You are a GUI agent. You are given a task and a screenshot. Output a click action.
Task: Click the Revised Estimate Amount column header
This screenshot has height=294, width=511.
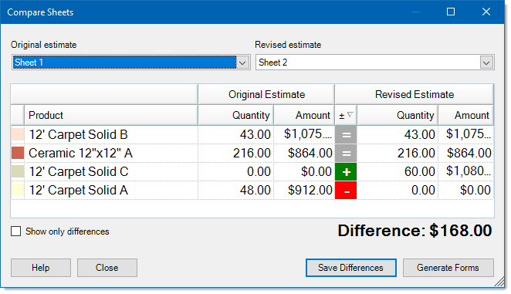click(x=466, y=115)
